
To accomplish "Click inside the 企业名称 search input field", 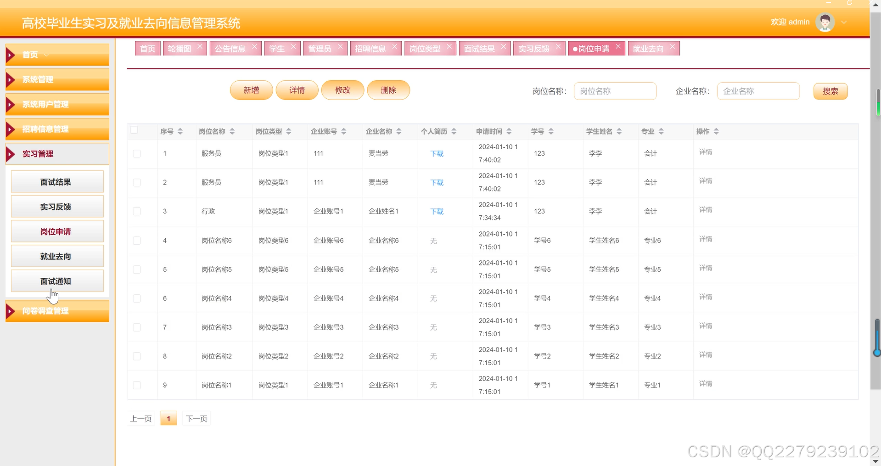I will click(x=758, y=91).
